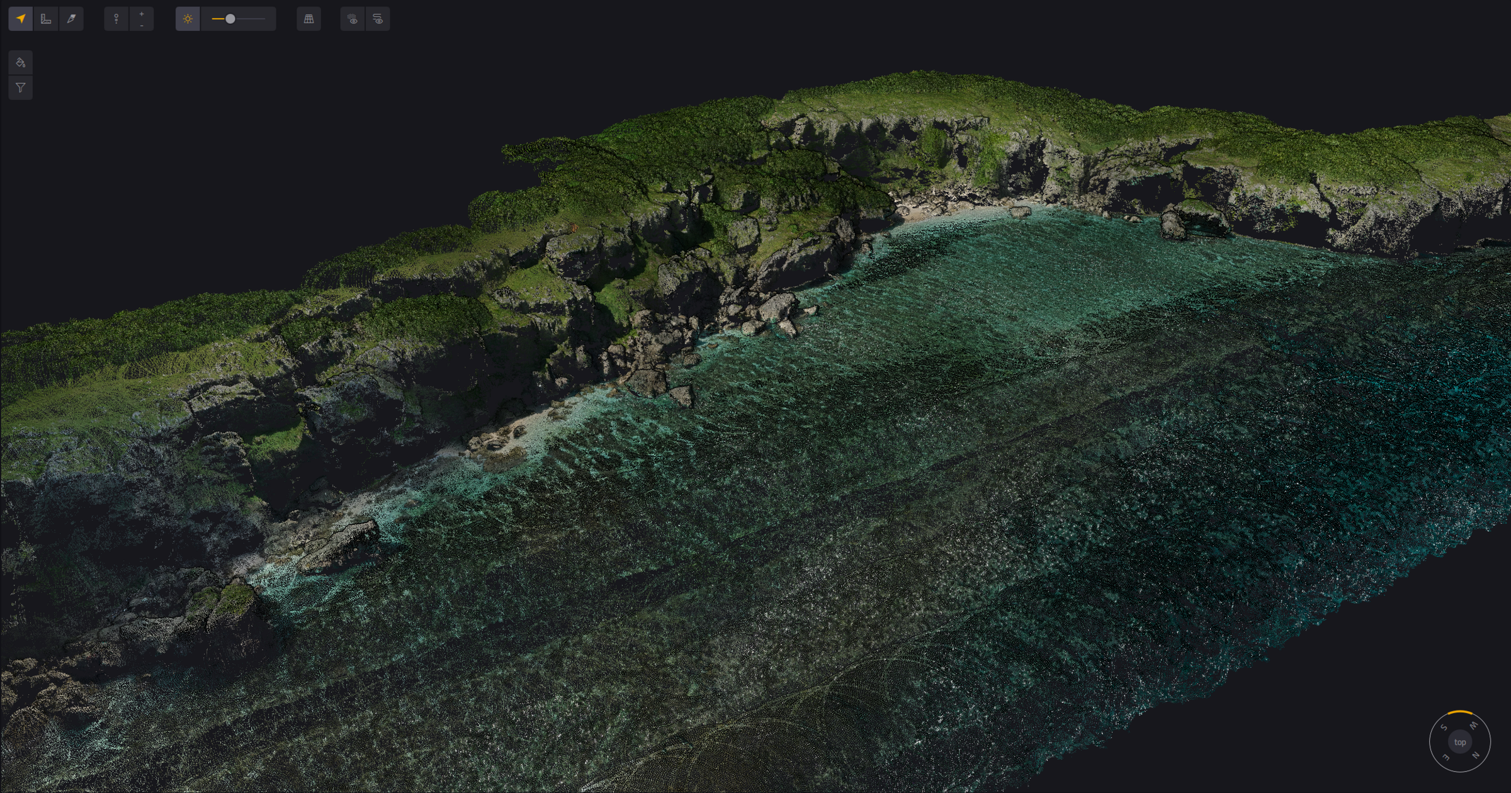The image size is (1511, 793).
Task: Click the 'top' view compass button
Action: point(1460,742)
